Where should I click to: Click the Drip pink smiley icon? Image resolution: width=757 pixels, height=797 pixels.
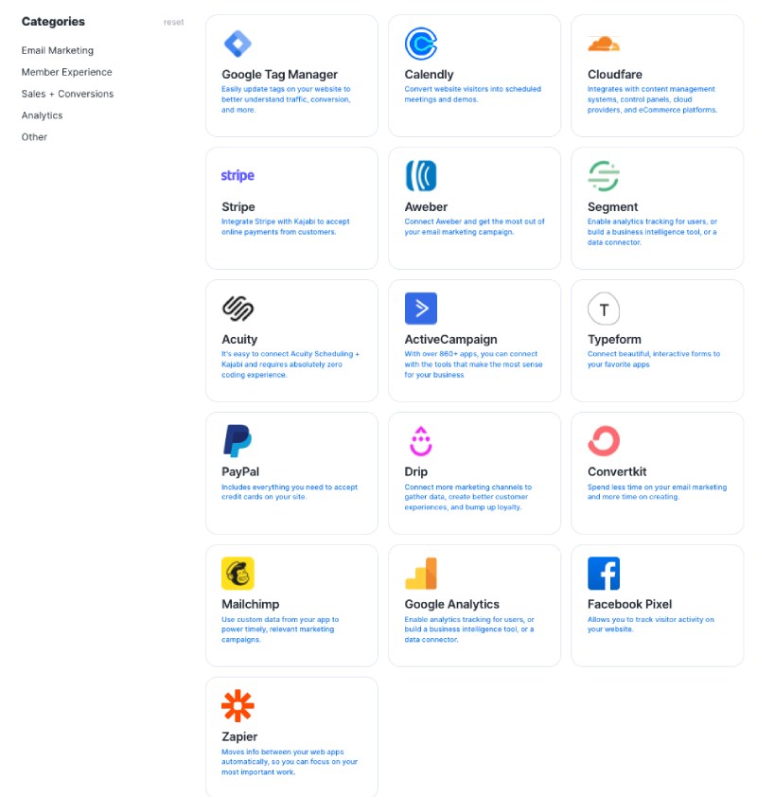pos(421,441)
